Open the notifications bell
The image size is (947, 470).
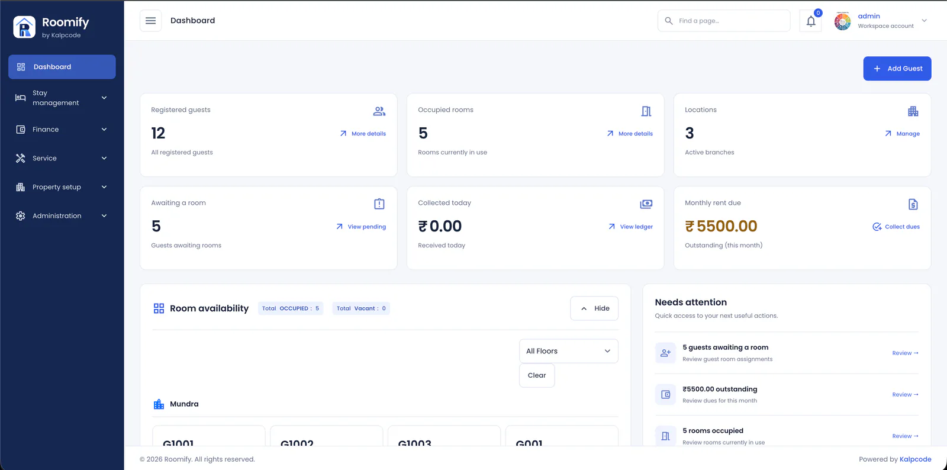coord(811,21)
